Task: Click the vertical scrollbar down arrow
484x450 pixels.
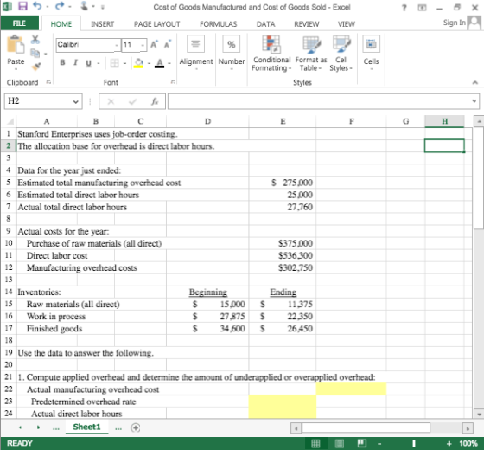Action: [479, 414]
